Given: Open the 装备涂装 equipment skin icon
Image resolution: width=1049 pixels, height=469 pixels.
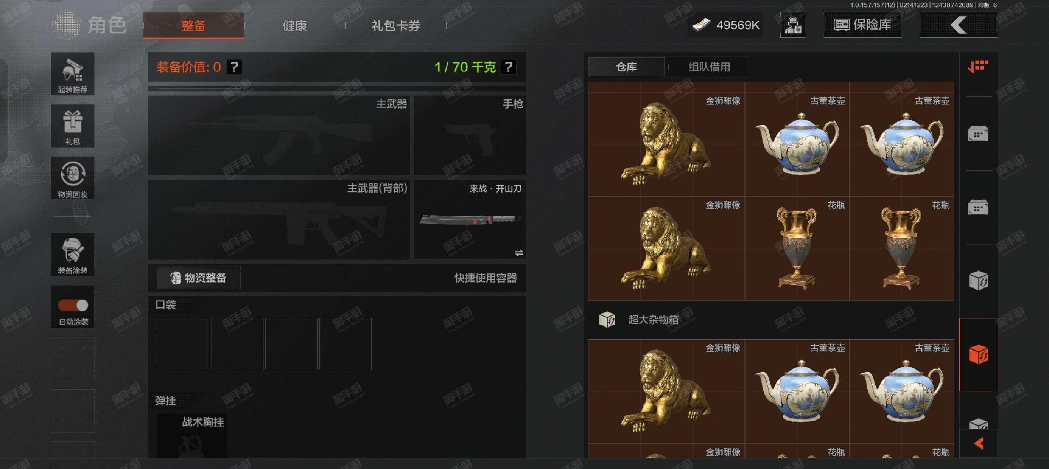Looking at the screenshot, I should pyautogui.click(x=73, y=255).
